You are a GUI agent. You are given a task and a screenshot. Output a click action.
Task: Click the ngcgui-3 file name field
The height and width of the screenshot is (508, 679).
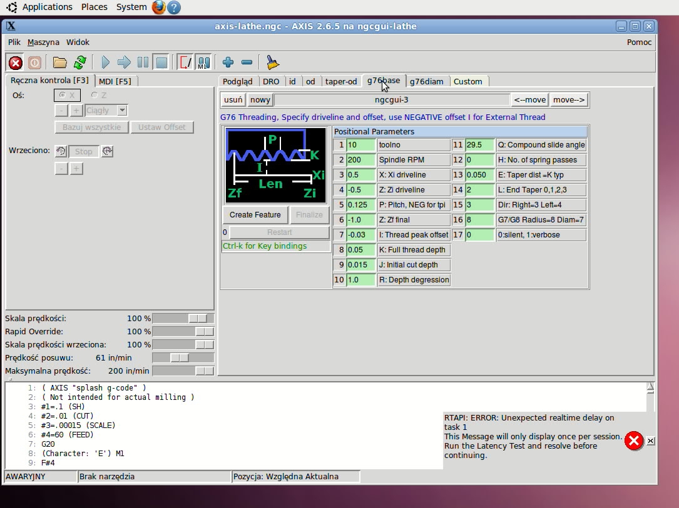(392, 100)
